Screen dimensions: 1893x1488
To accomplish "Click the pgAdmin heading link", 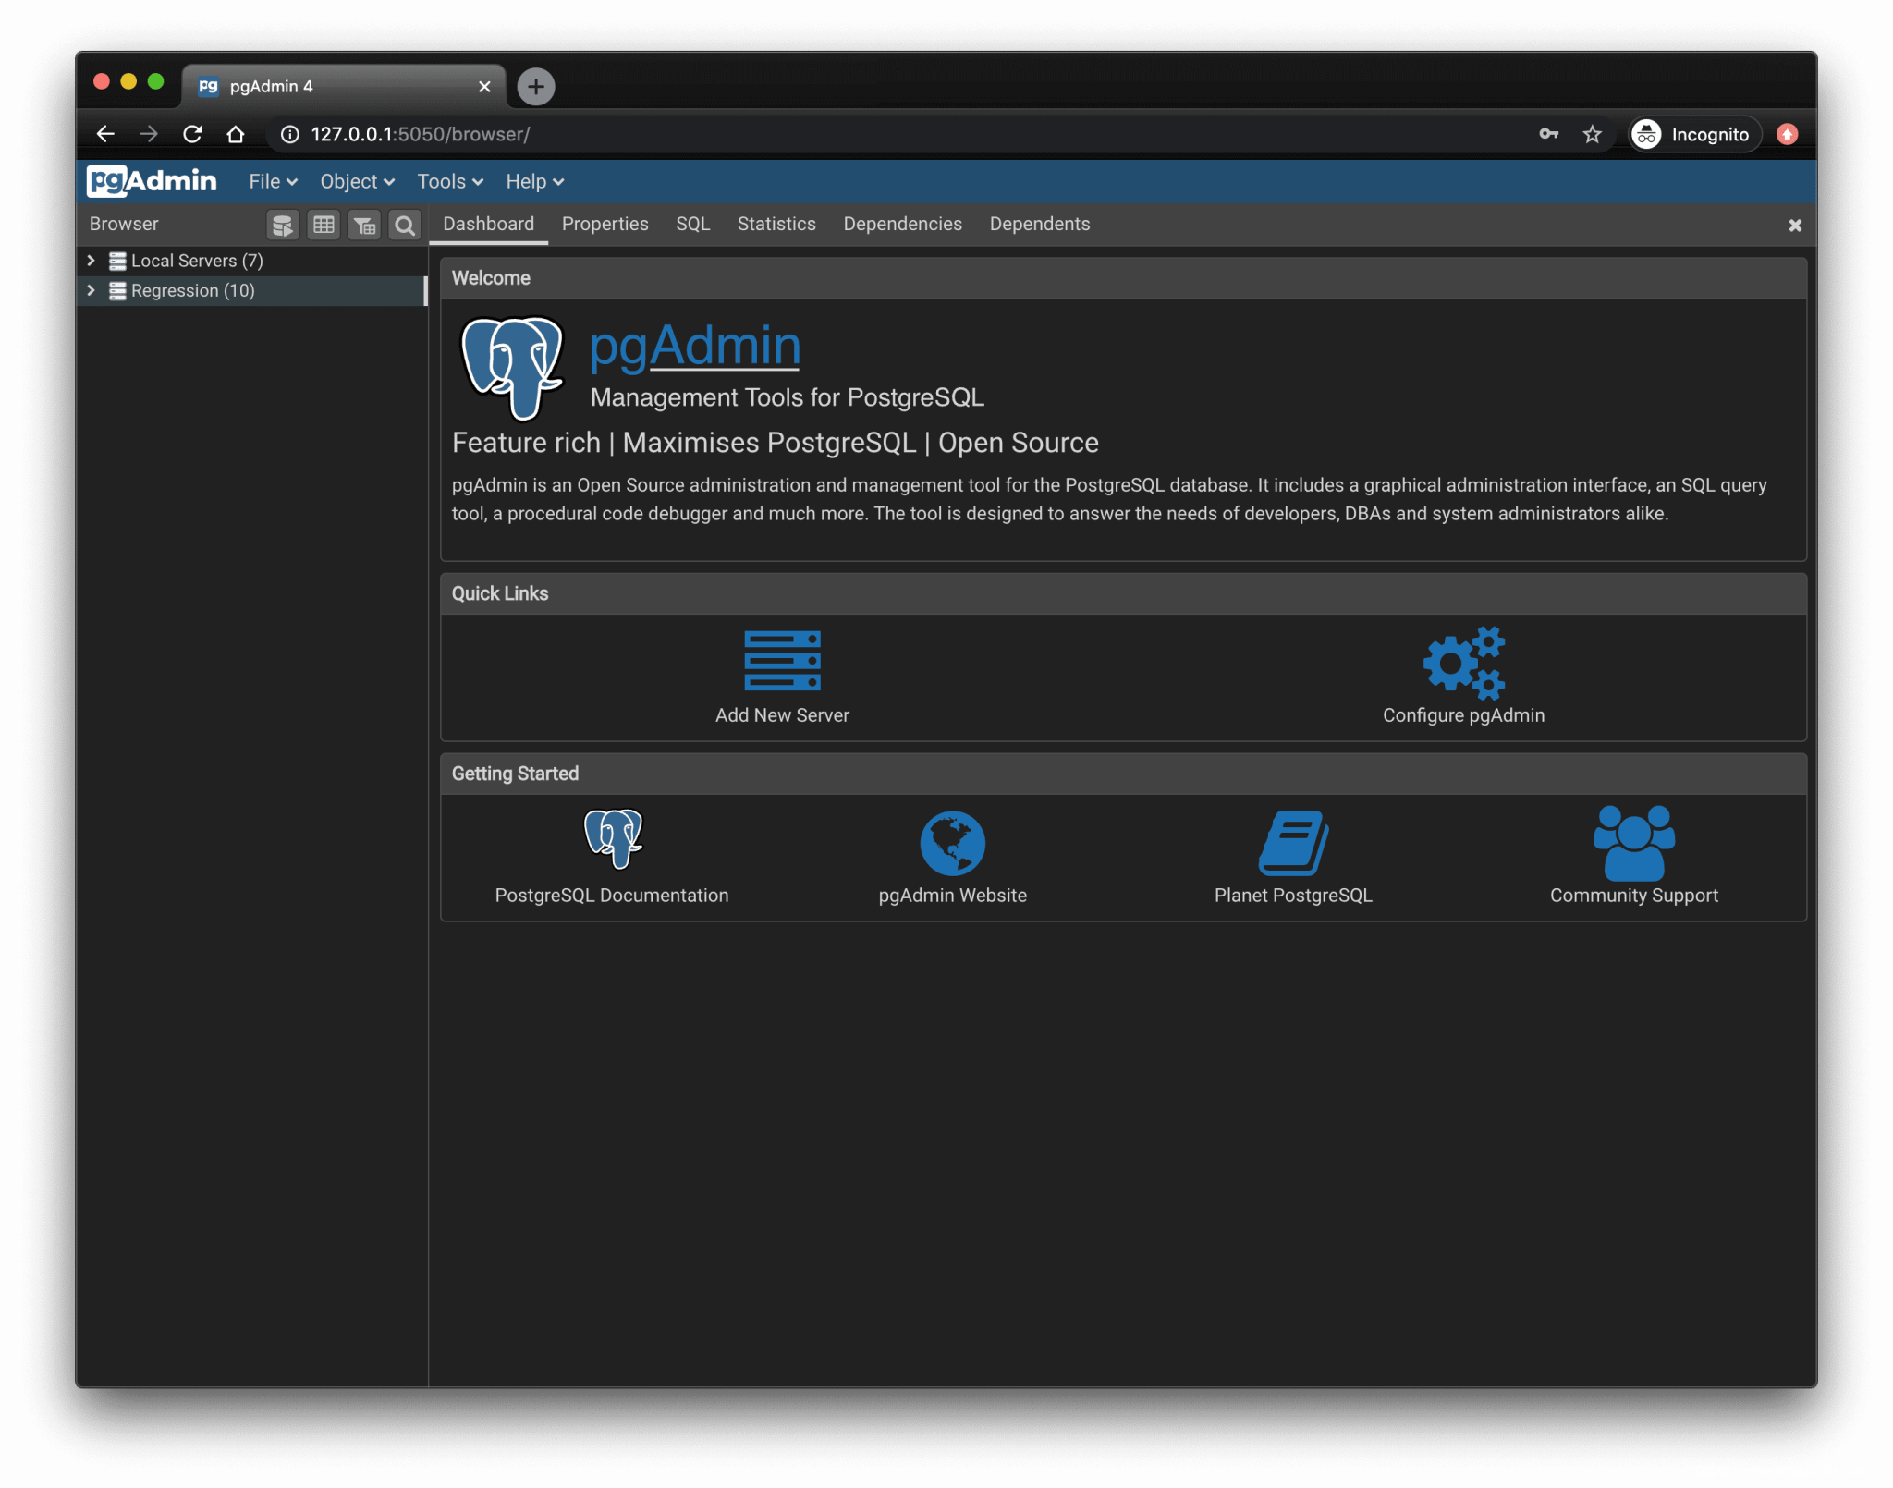I will [x=695, y=346].
